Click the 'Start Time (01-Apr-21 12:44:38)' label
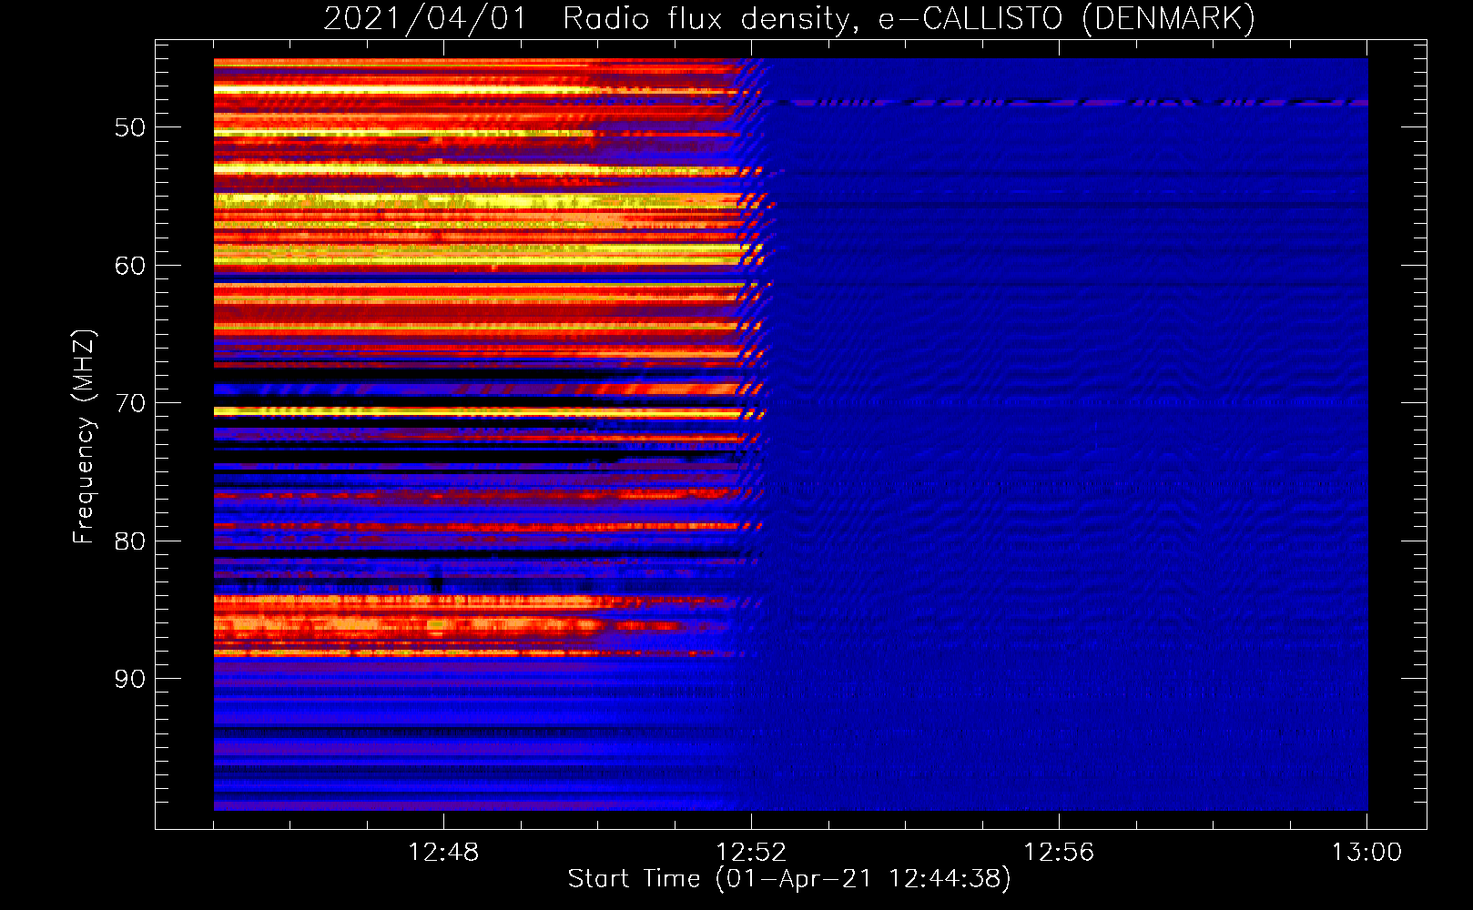Screen dimensions: 1473x910 tap(789, 879)
